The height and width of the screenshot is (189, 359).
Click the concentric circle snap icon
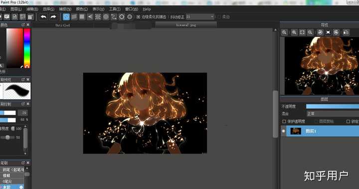[x=130, y=17]
